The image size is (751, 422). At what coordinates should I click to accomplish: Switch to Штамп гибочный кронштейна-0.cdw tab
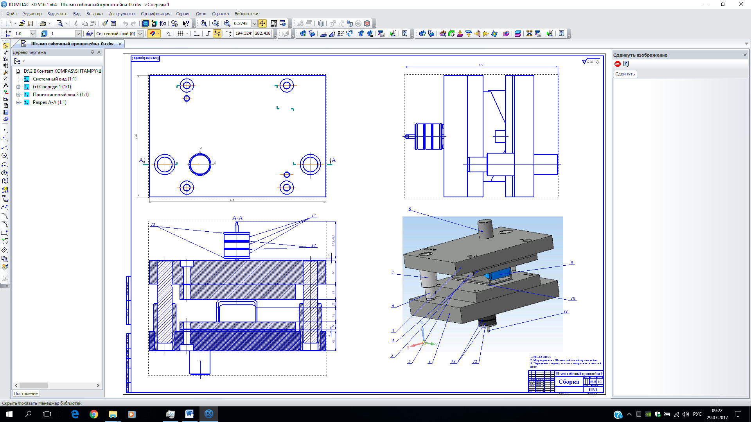coord(72,44)
